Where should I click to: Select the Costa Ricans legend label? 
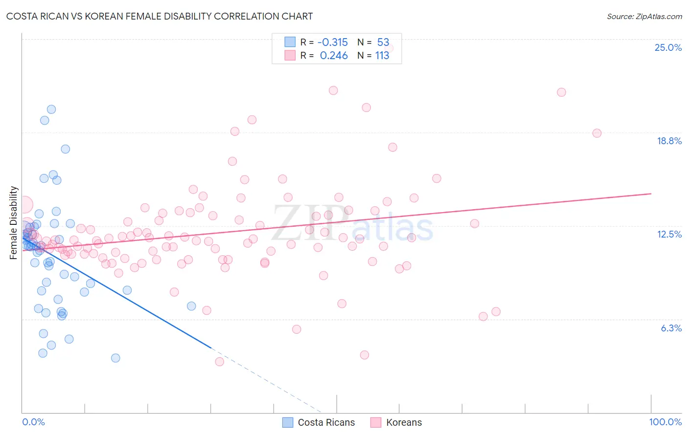(x=326, y=422)
